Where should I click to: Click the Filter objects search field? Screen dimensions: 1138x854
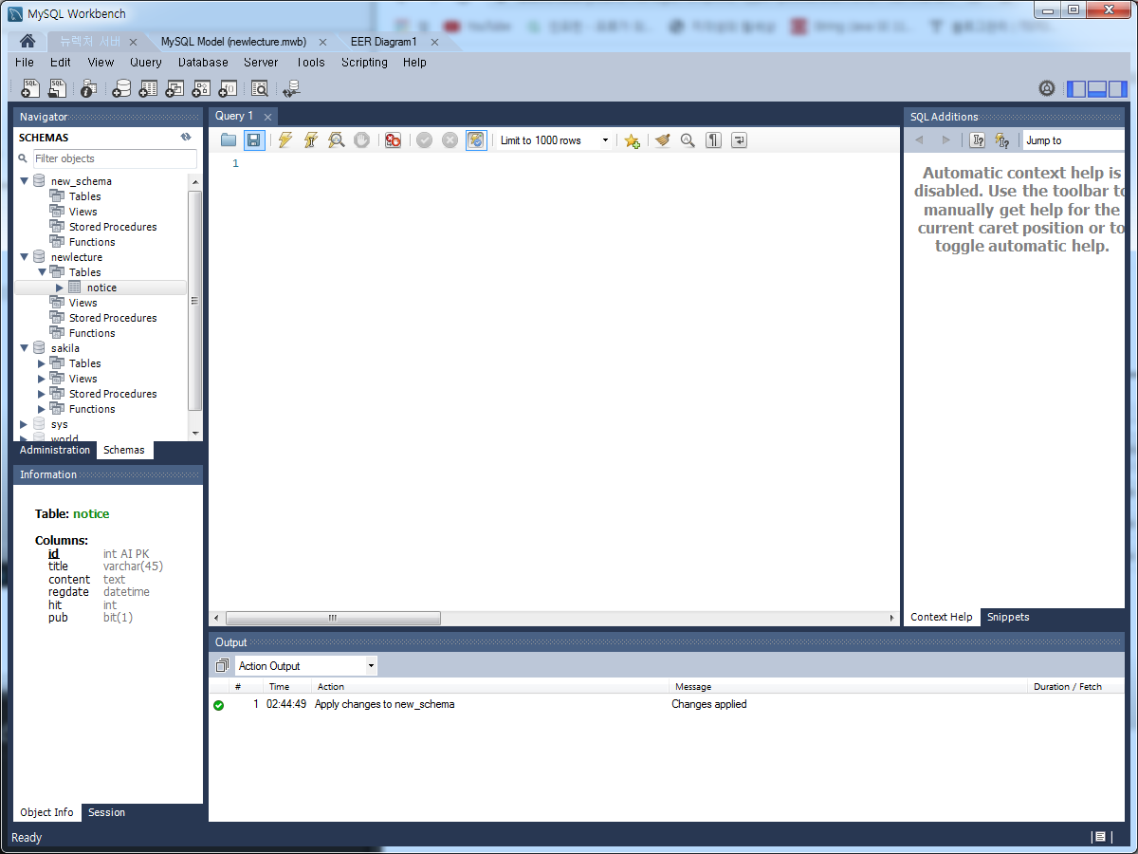tap(115, 158)
